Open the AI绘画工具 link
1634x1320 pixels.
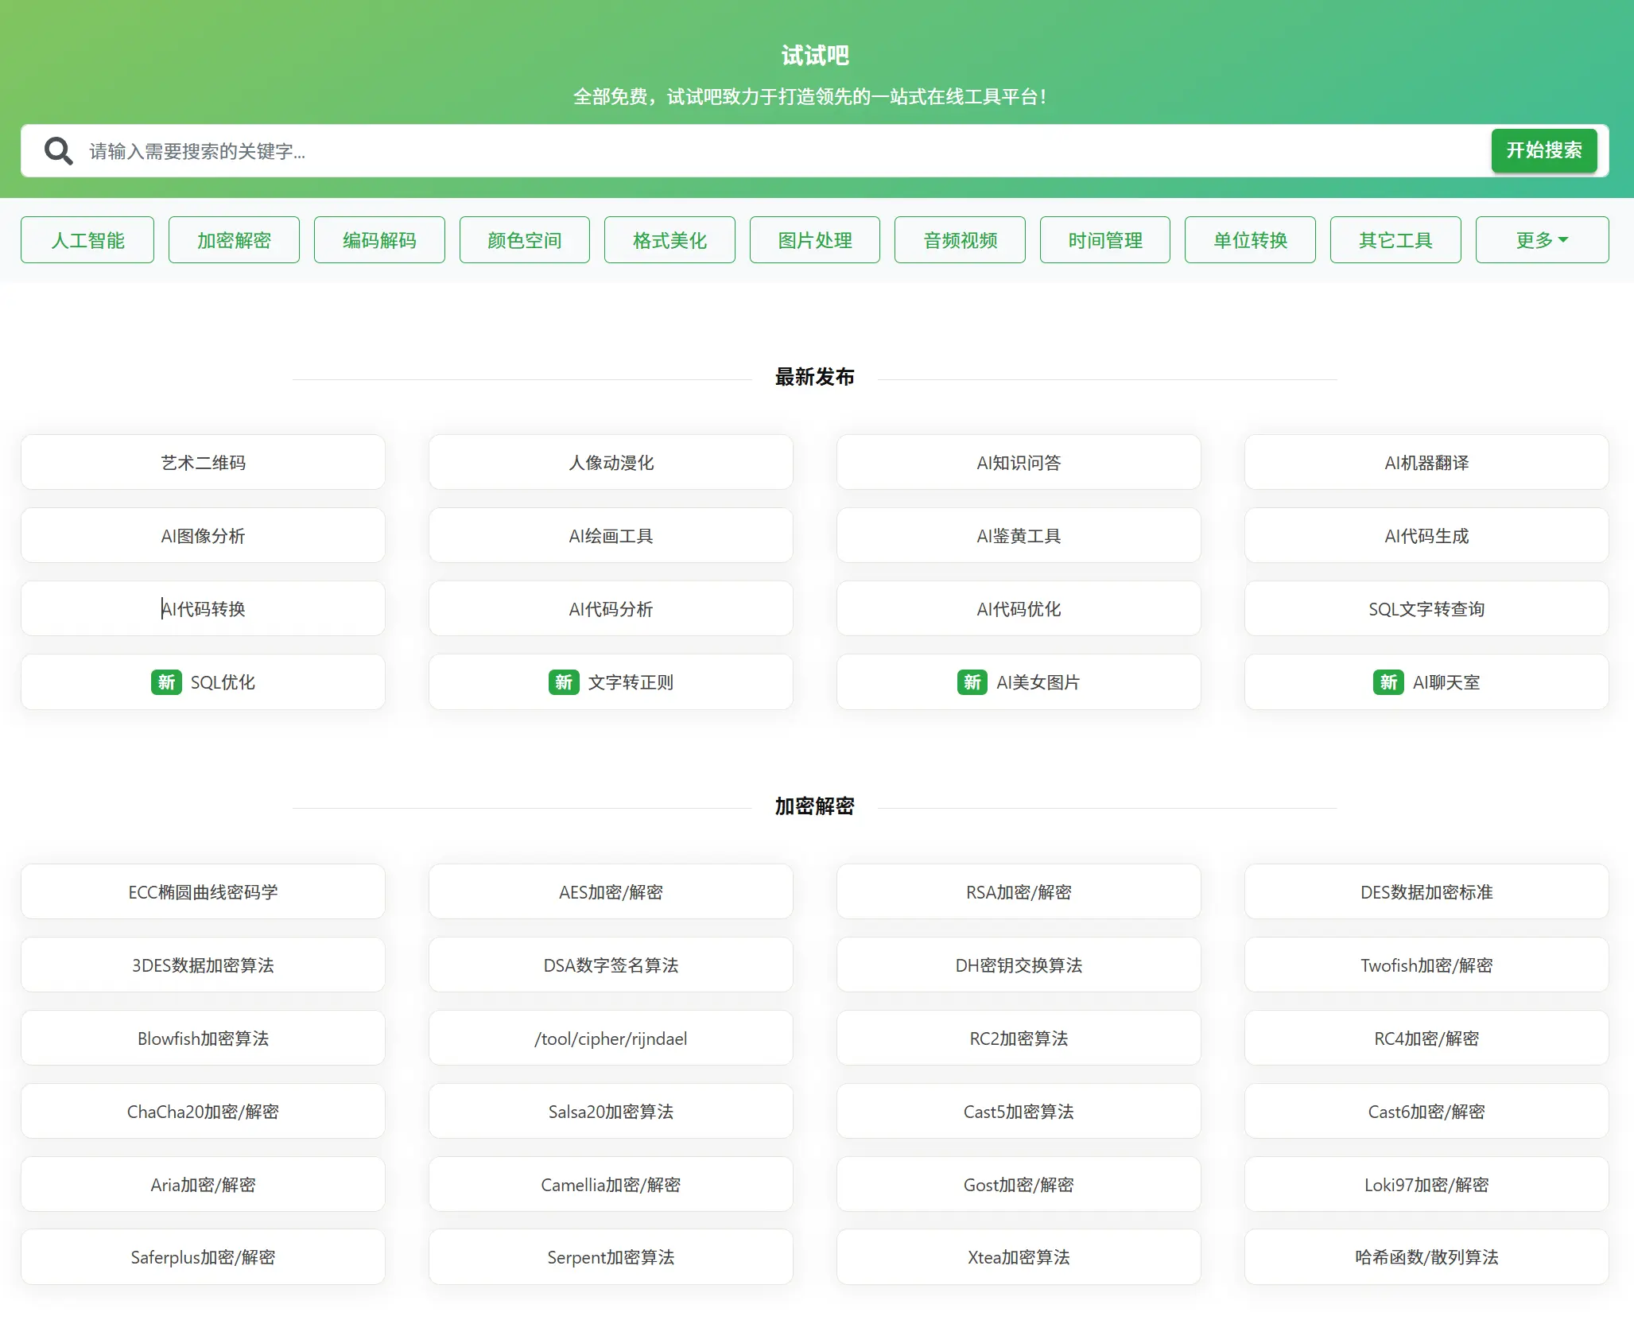tap(611, 536)
